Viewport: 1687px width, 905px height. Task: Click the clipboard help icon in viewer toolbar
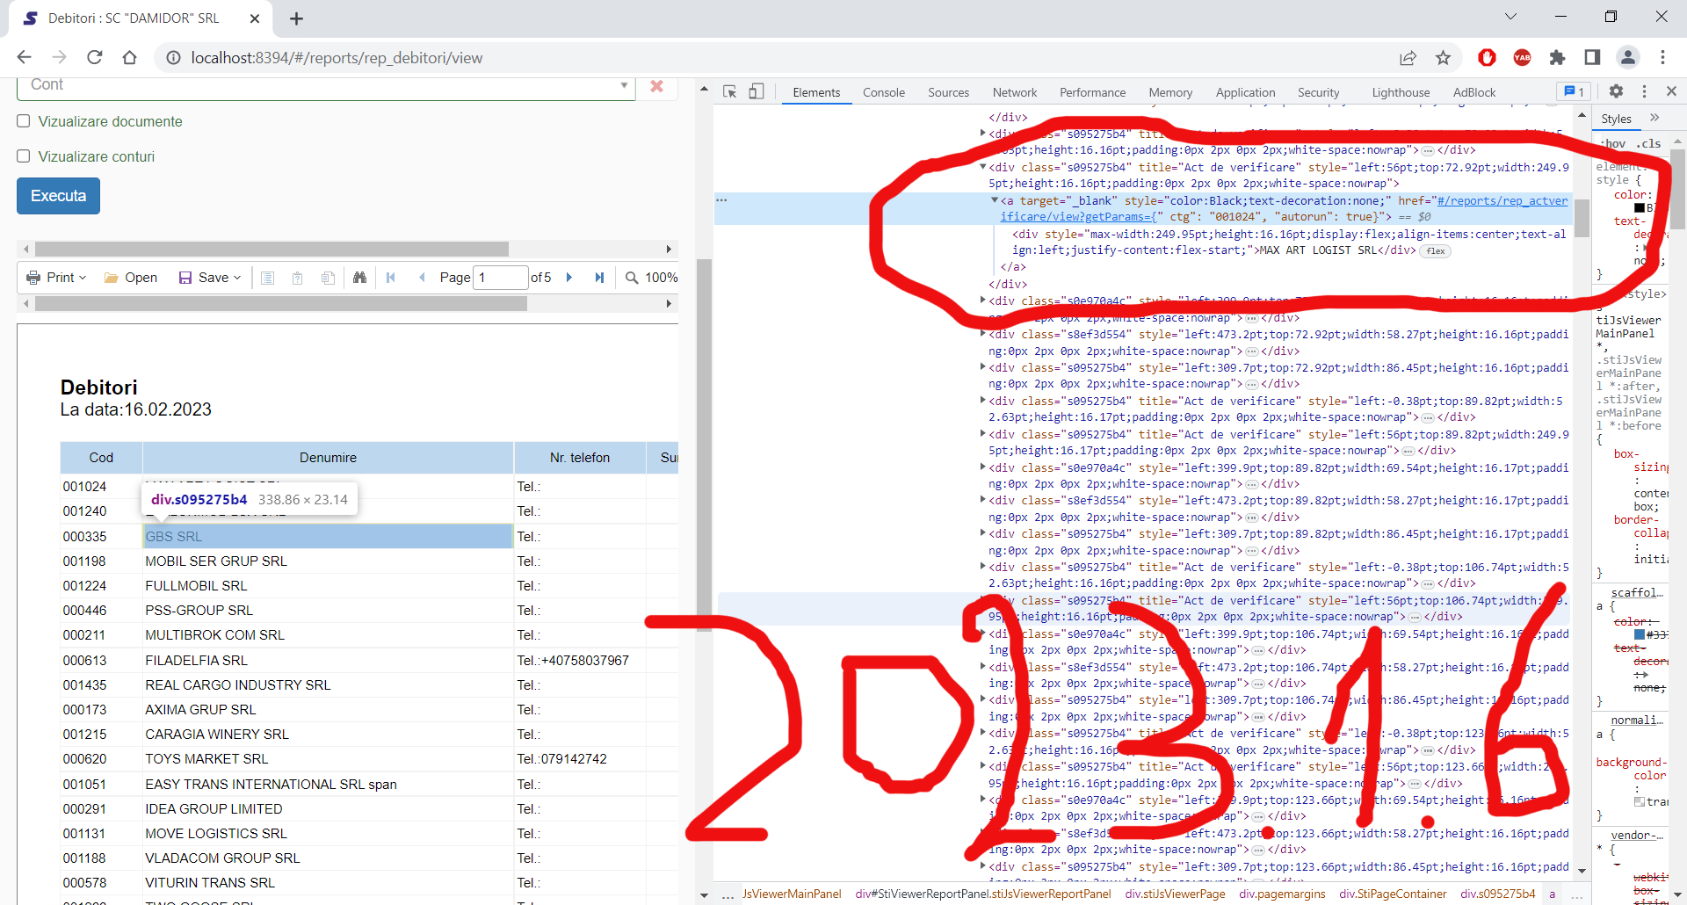(298, 278)
